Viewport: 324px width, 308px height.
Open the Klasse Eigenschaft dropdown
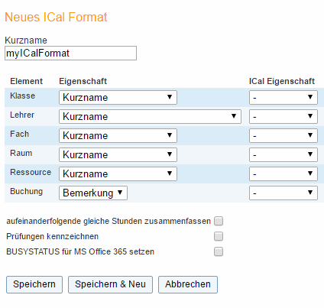click(x=118, y=97)
